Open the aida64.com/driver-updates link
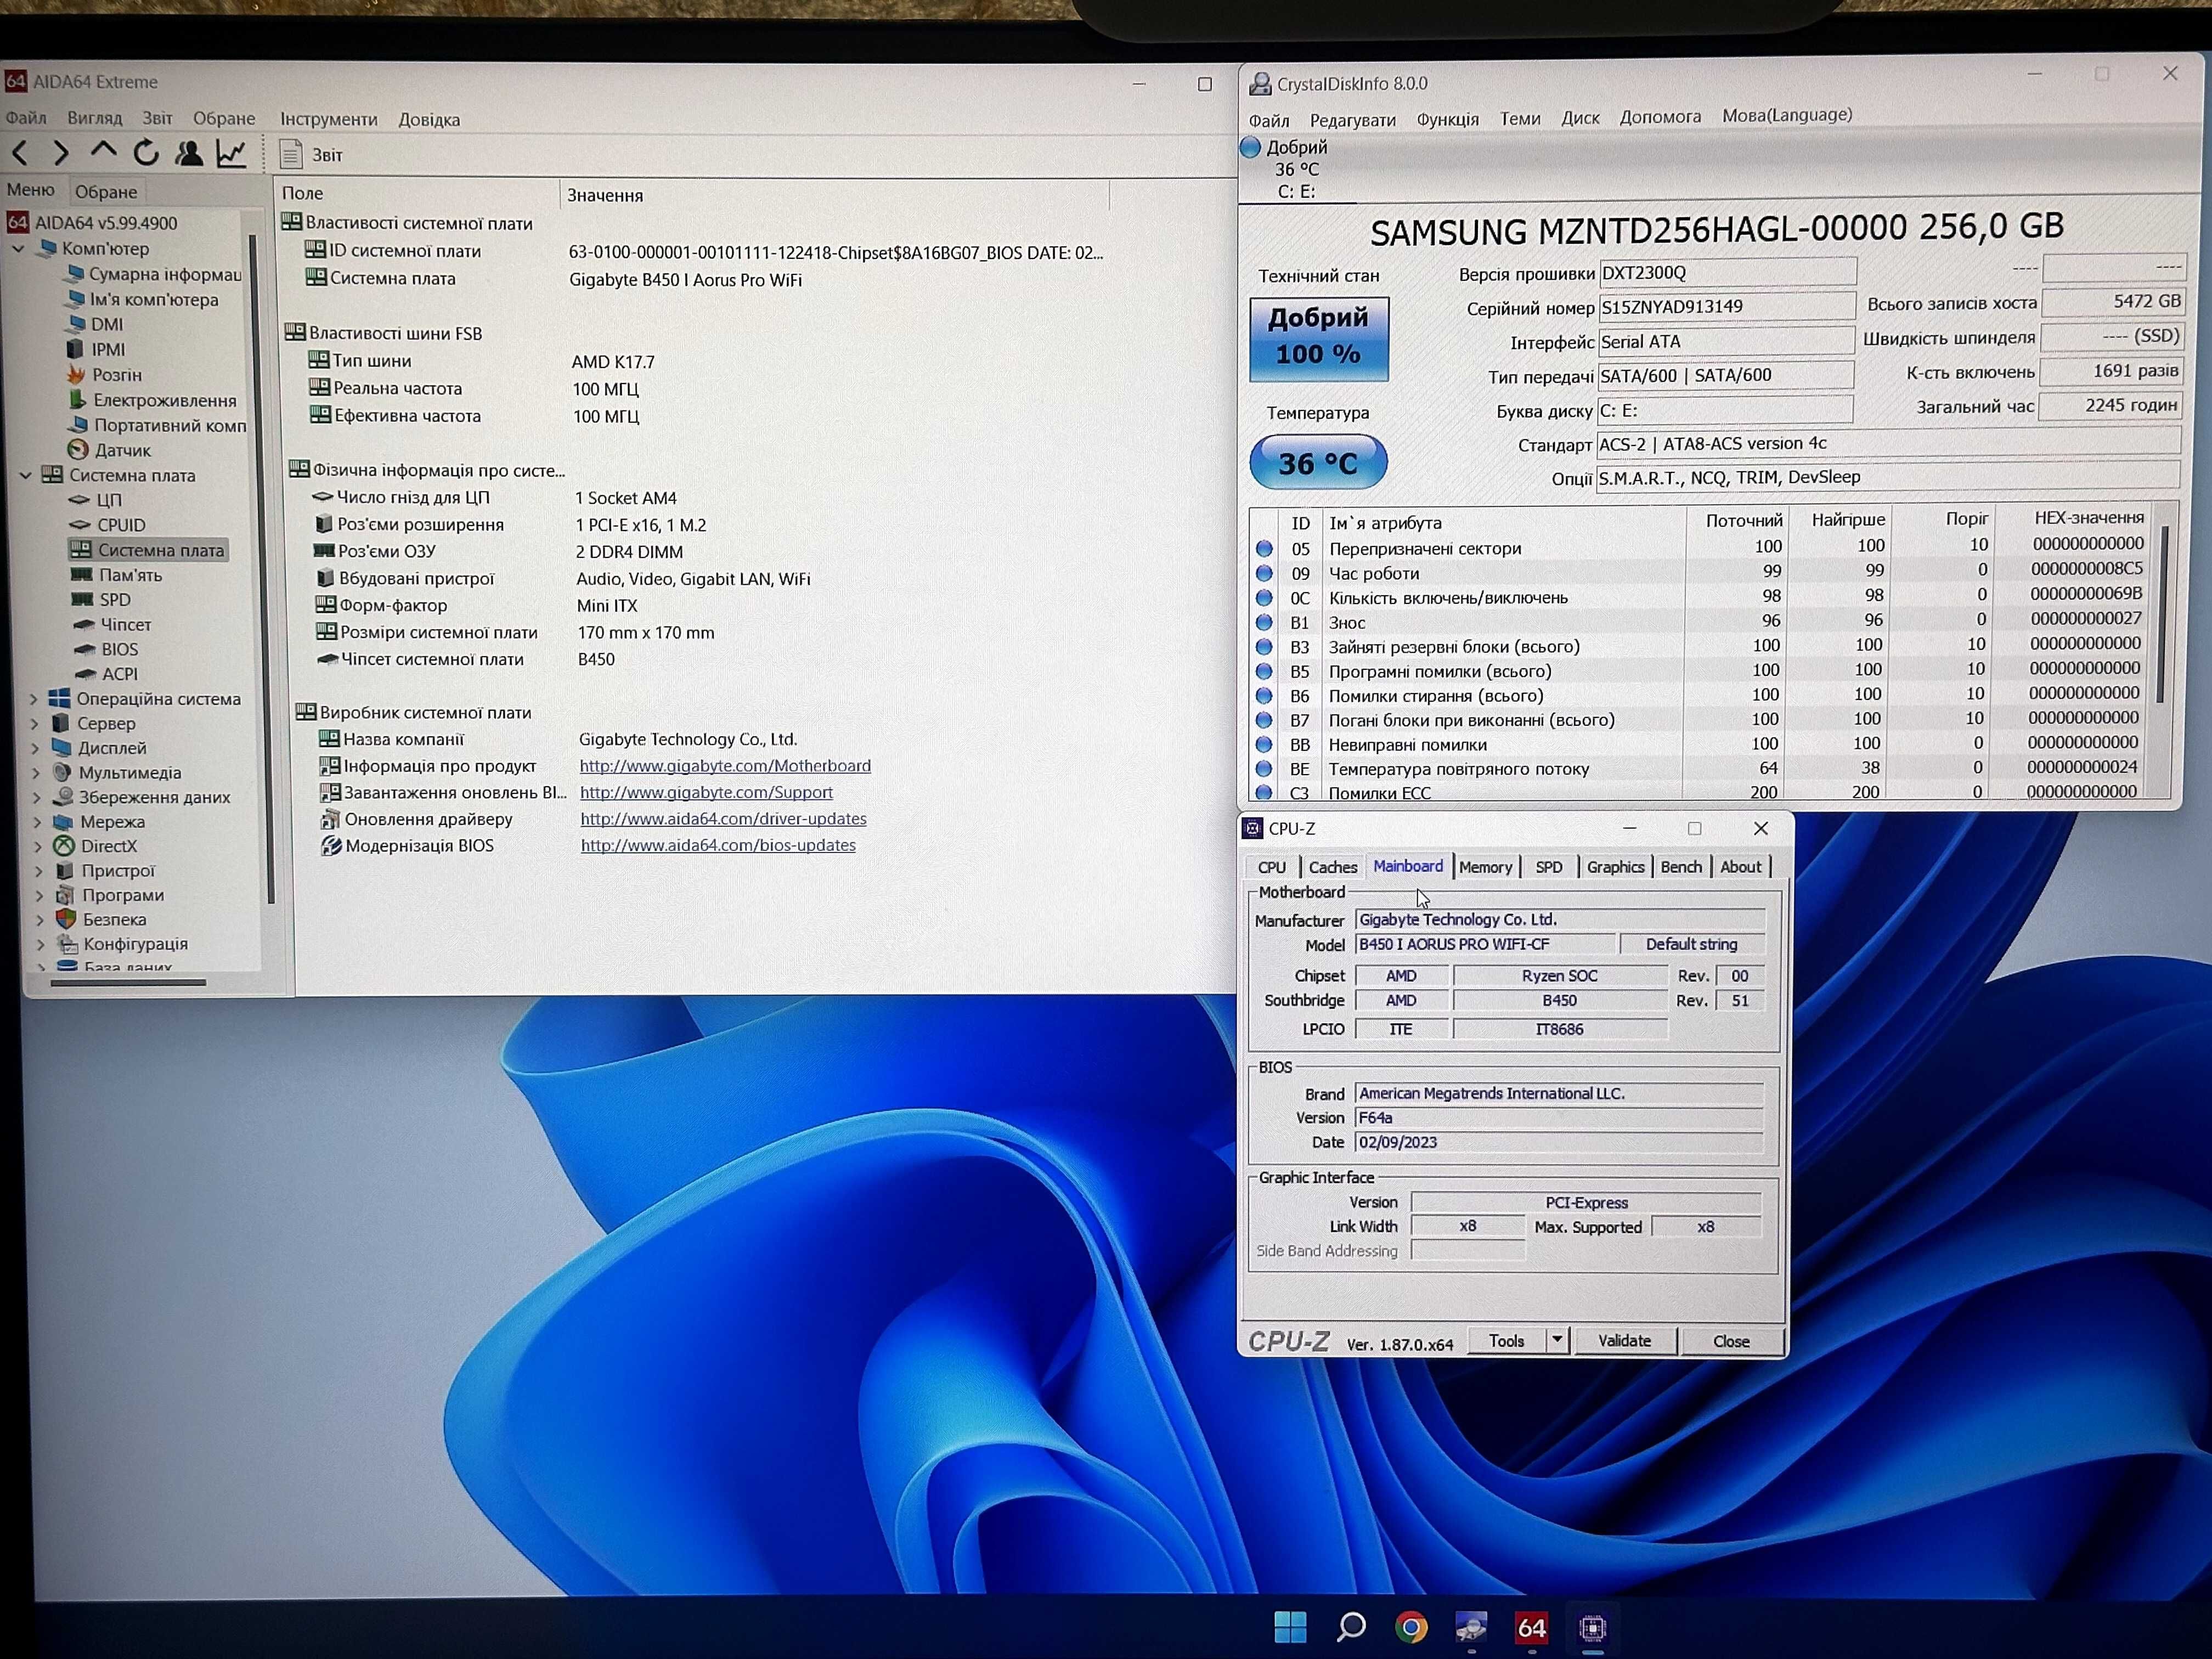The height and width of the screenshot is (1659, 2212). tap(723, 819)
